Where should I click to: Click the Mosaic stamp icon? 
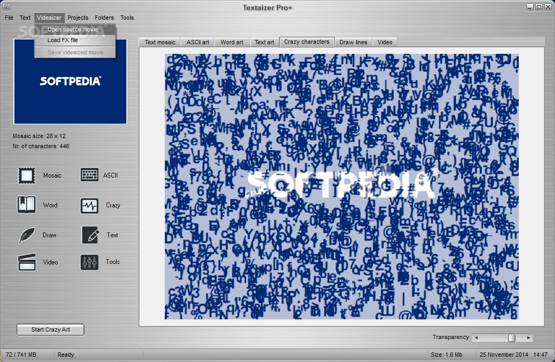27,175
